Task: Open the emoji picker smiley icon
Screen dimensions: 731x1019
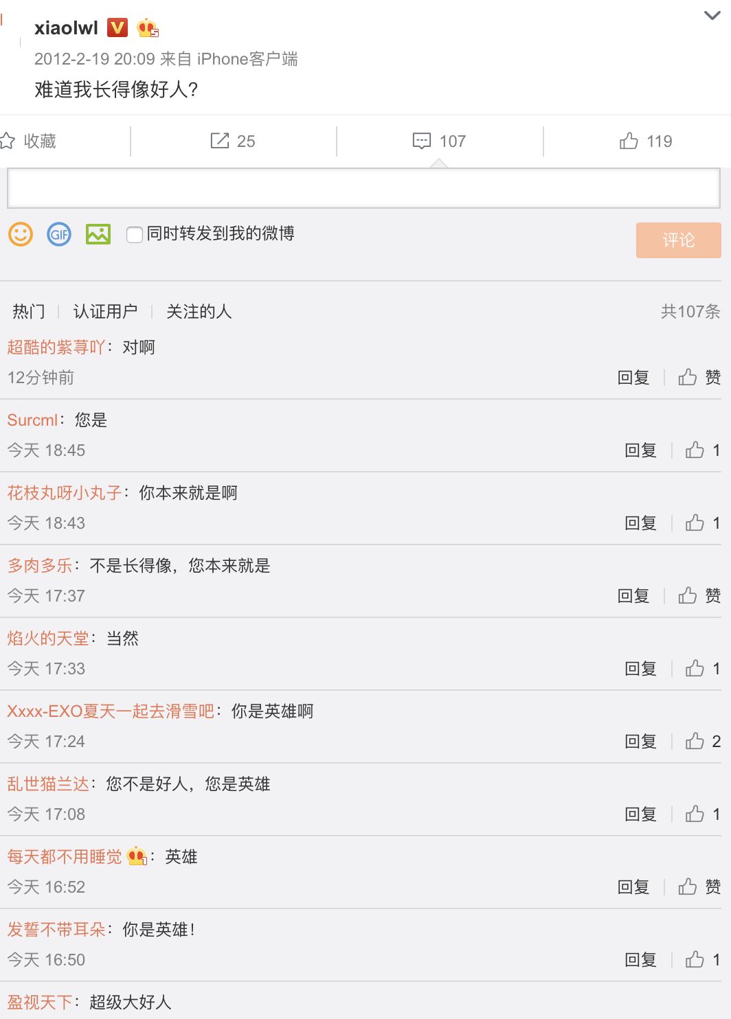Action: 21,234
